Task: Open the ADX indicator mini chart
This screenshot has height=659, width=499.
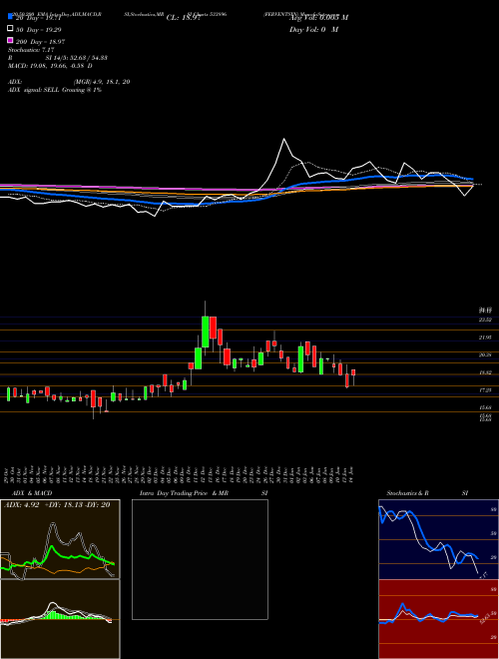Action: point(60,539)
